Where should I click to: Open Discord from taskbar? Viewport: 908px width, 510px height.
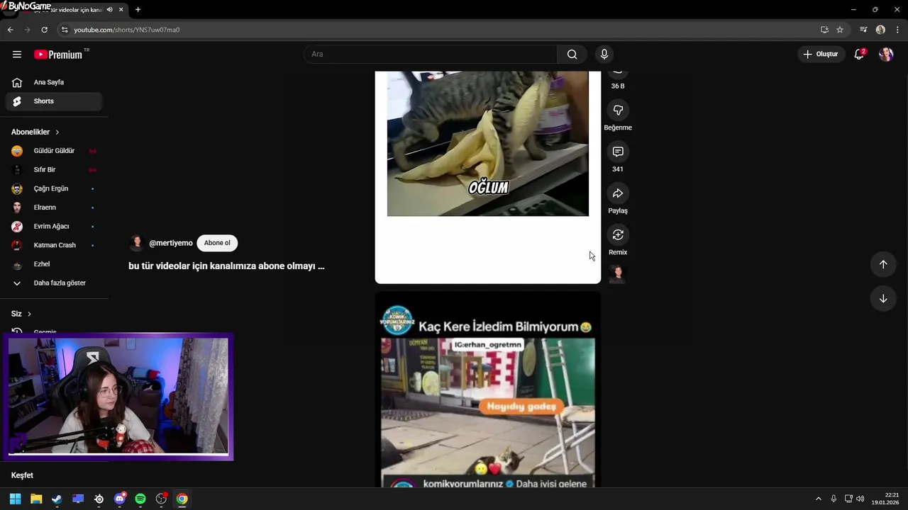pyautogui.click(x=120, y=499)
